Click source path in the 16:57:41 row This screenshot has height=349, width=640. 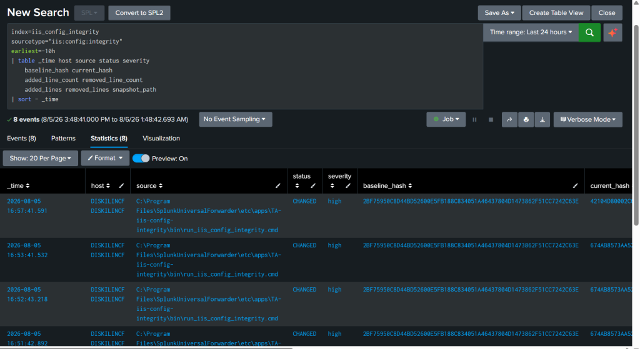[209, 215]
